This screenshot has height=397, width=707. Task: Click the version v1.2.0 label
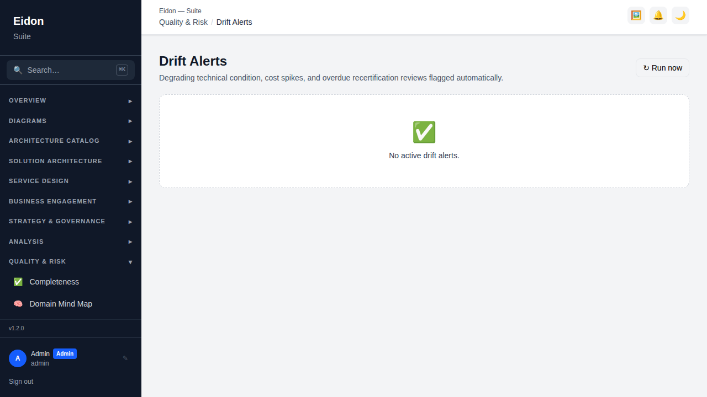17,328
